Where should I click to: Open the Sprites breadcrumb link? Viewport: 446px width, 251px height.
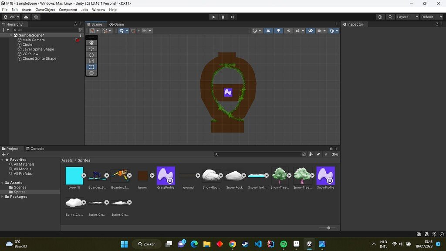[85, 160]
